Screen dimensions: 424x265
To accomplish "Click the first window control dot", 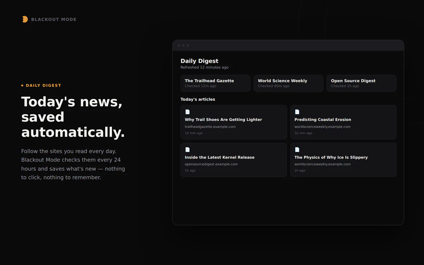I will [x=179, y=45].
